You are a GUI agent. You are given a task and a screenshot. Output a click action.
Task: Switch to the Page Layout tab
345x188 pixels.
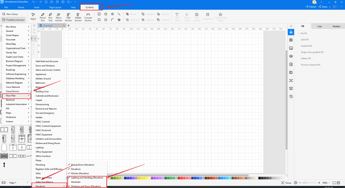[55, 7]
